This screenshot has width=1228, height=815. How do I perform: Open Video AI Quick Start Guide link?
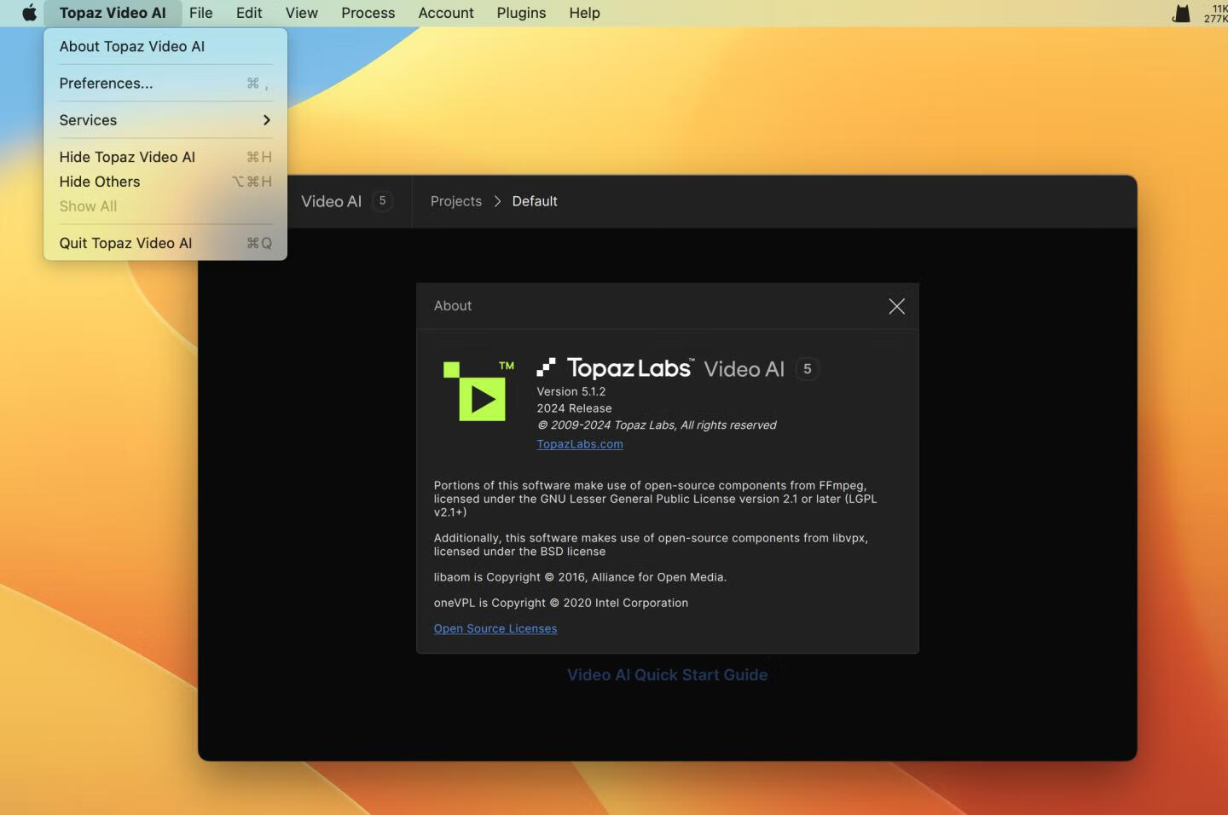668,674
